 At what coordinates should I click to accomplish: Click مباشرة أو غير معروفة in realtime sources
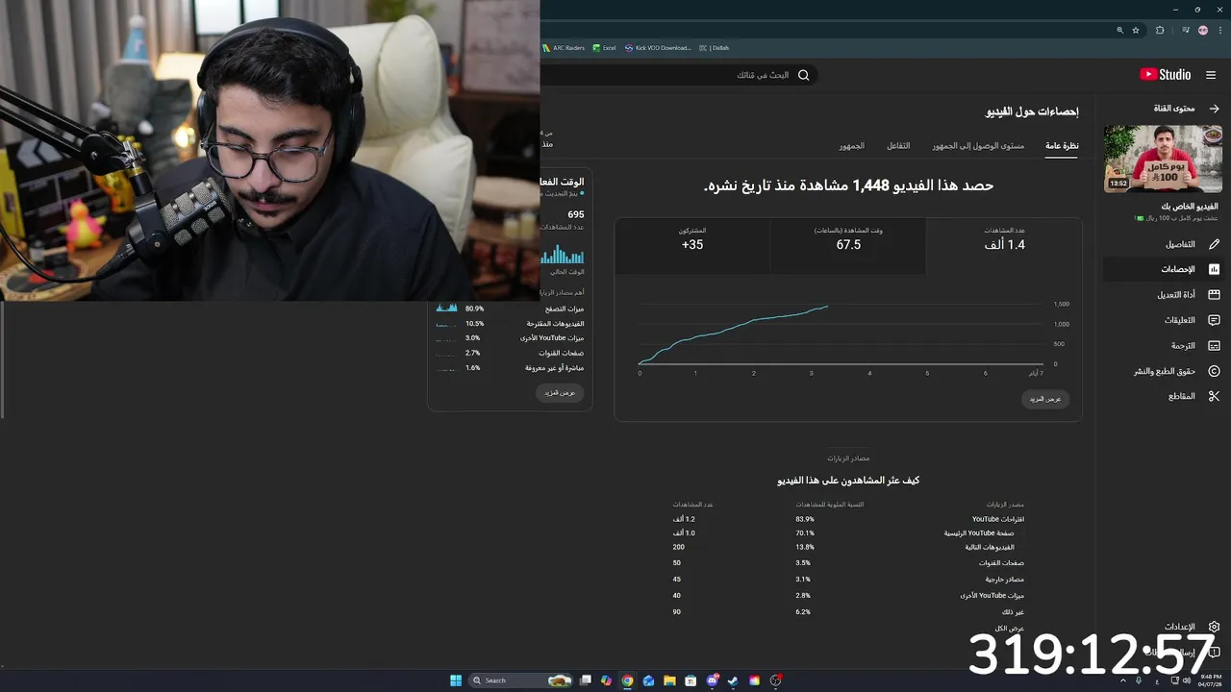tap(555, 368)
